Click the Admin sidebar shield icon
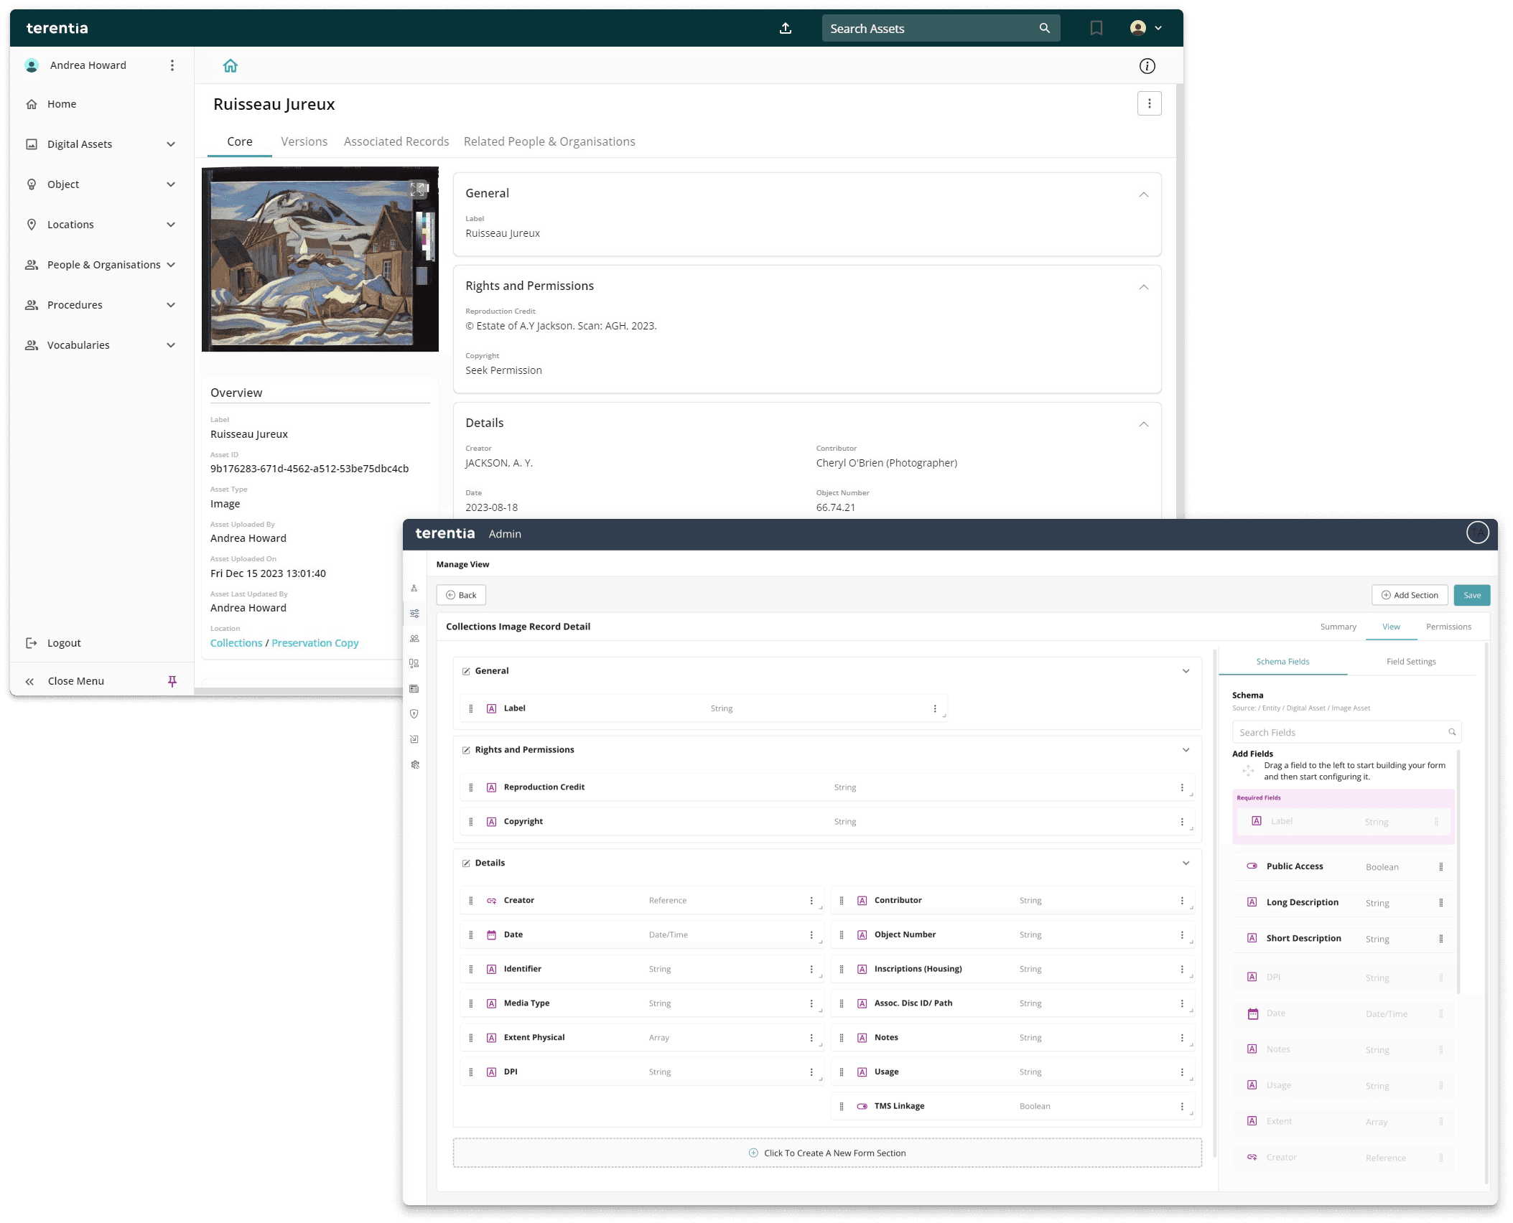 click(x=414, y=714)
